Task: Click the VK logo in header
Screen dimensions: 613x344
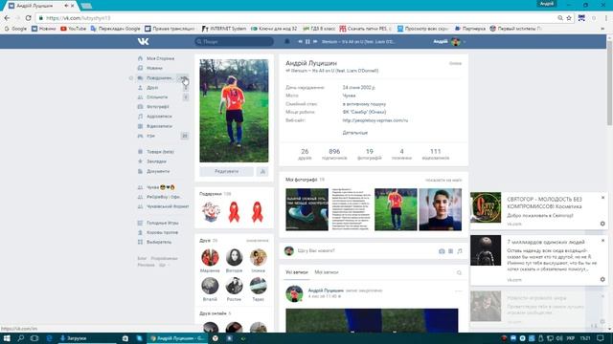Action: [x=143, y=41]
